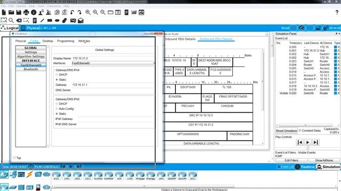This screenshot has width=341, height=191.
Task: Select Auto Config for IPv6
Action: [x=57, y=109]
